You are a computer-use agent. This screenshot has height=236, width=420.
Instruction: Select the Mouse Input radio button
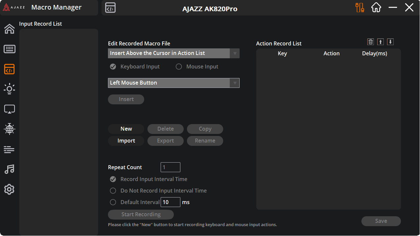pyautogui.click(x=179, y=67)
